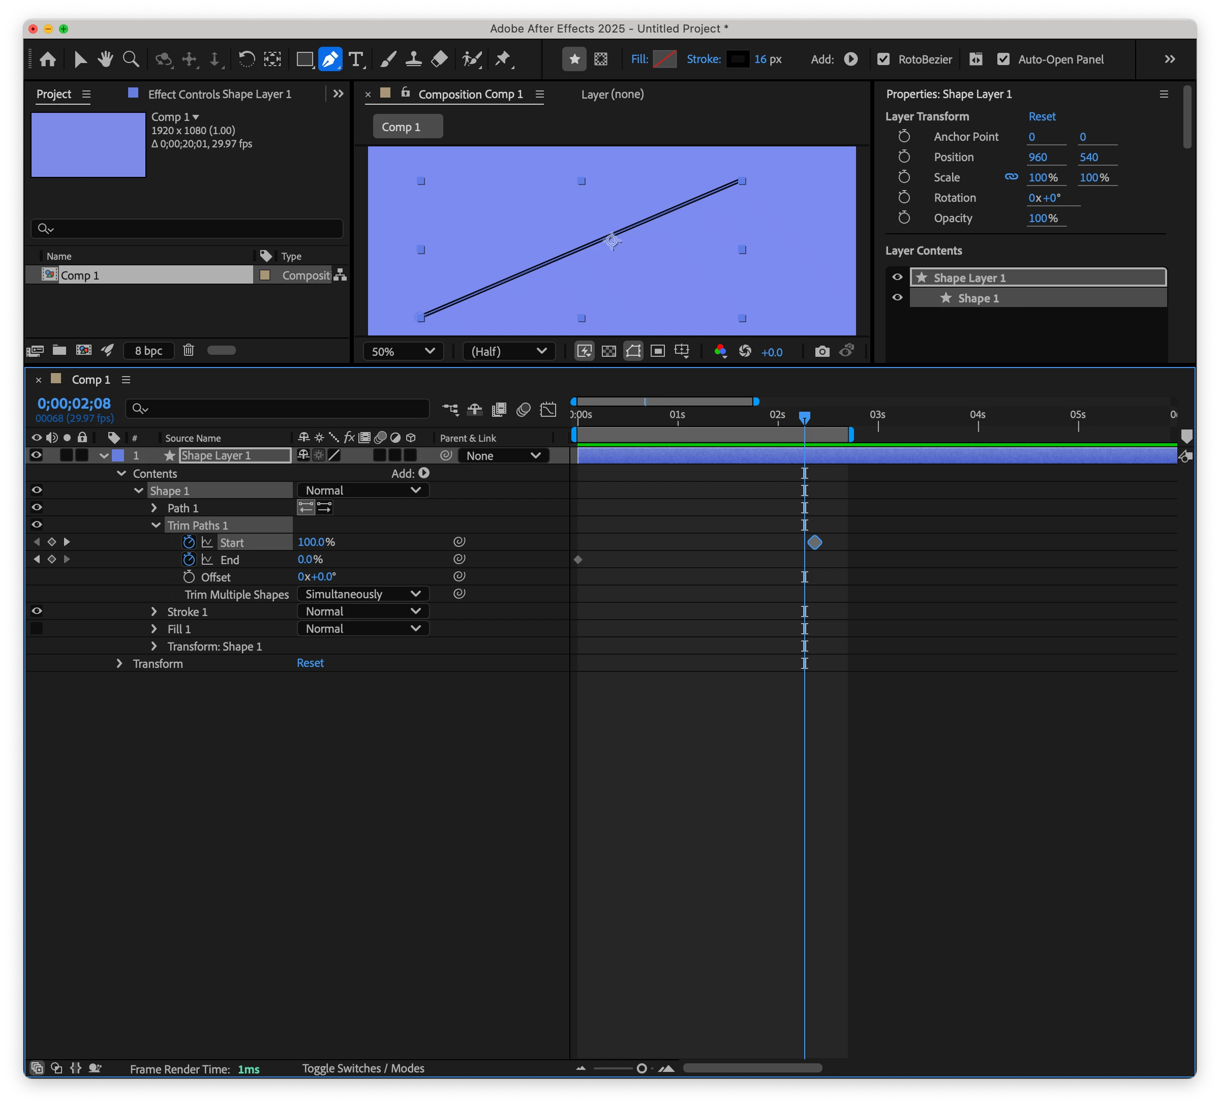Open Trim Multiple Shapes Simultaneously dropdown
This screenshot has width=1220, height=1106.
click(x=362, y=594)
